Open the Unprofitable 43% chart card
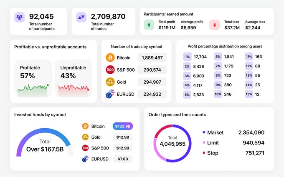 [x=74, y=78]
